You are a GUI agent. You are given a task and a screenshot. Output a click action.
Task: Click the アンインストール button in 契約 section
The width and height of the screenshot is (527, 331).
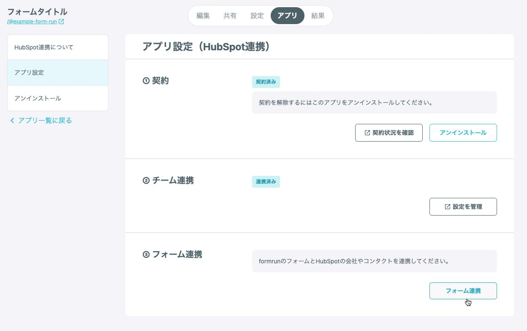click(463, 133)
